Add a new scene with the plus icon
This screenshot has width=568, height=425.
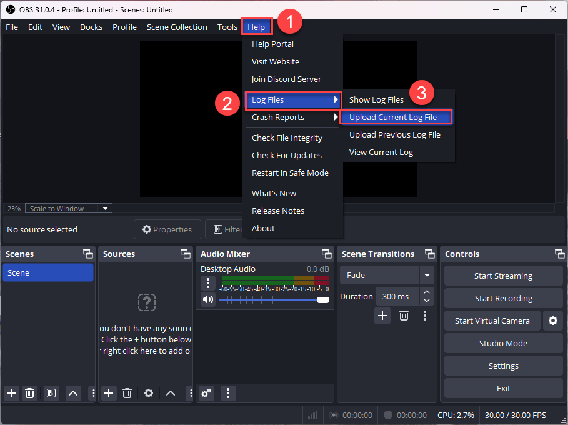click(11, 393)
